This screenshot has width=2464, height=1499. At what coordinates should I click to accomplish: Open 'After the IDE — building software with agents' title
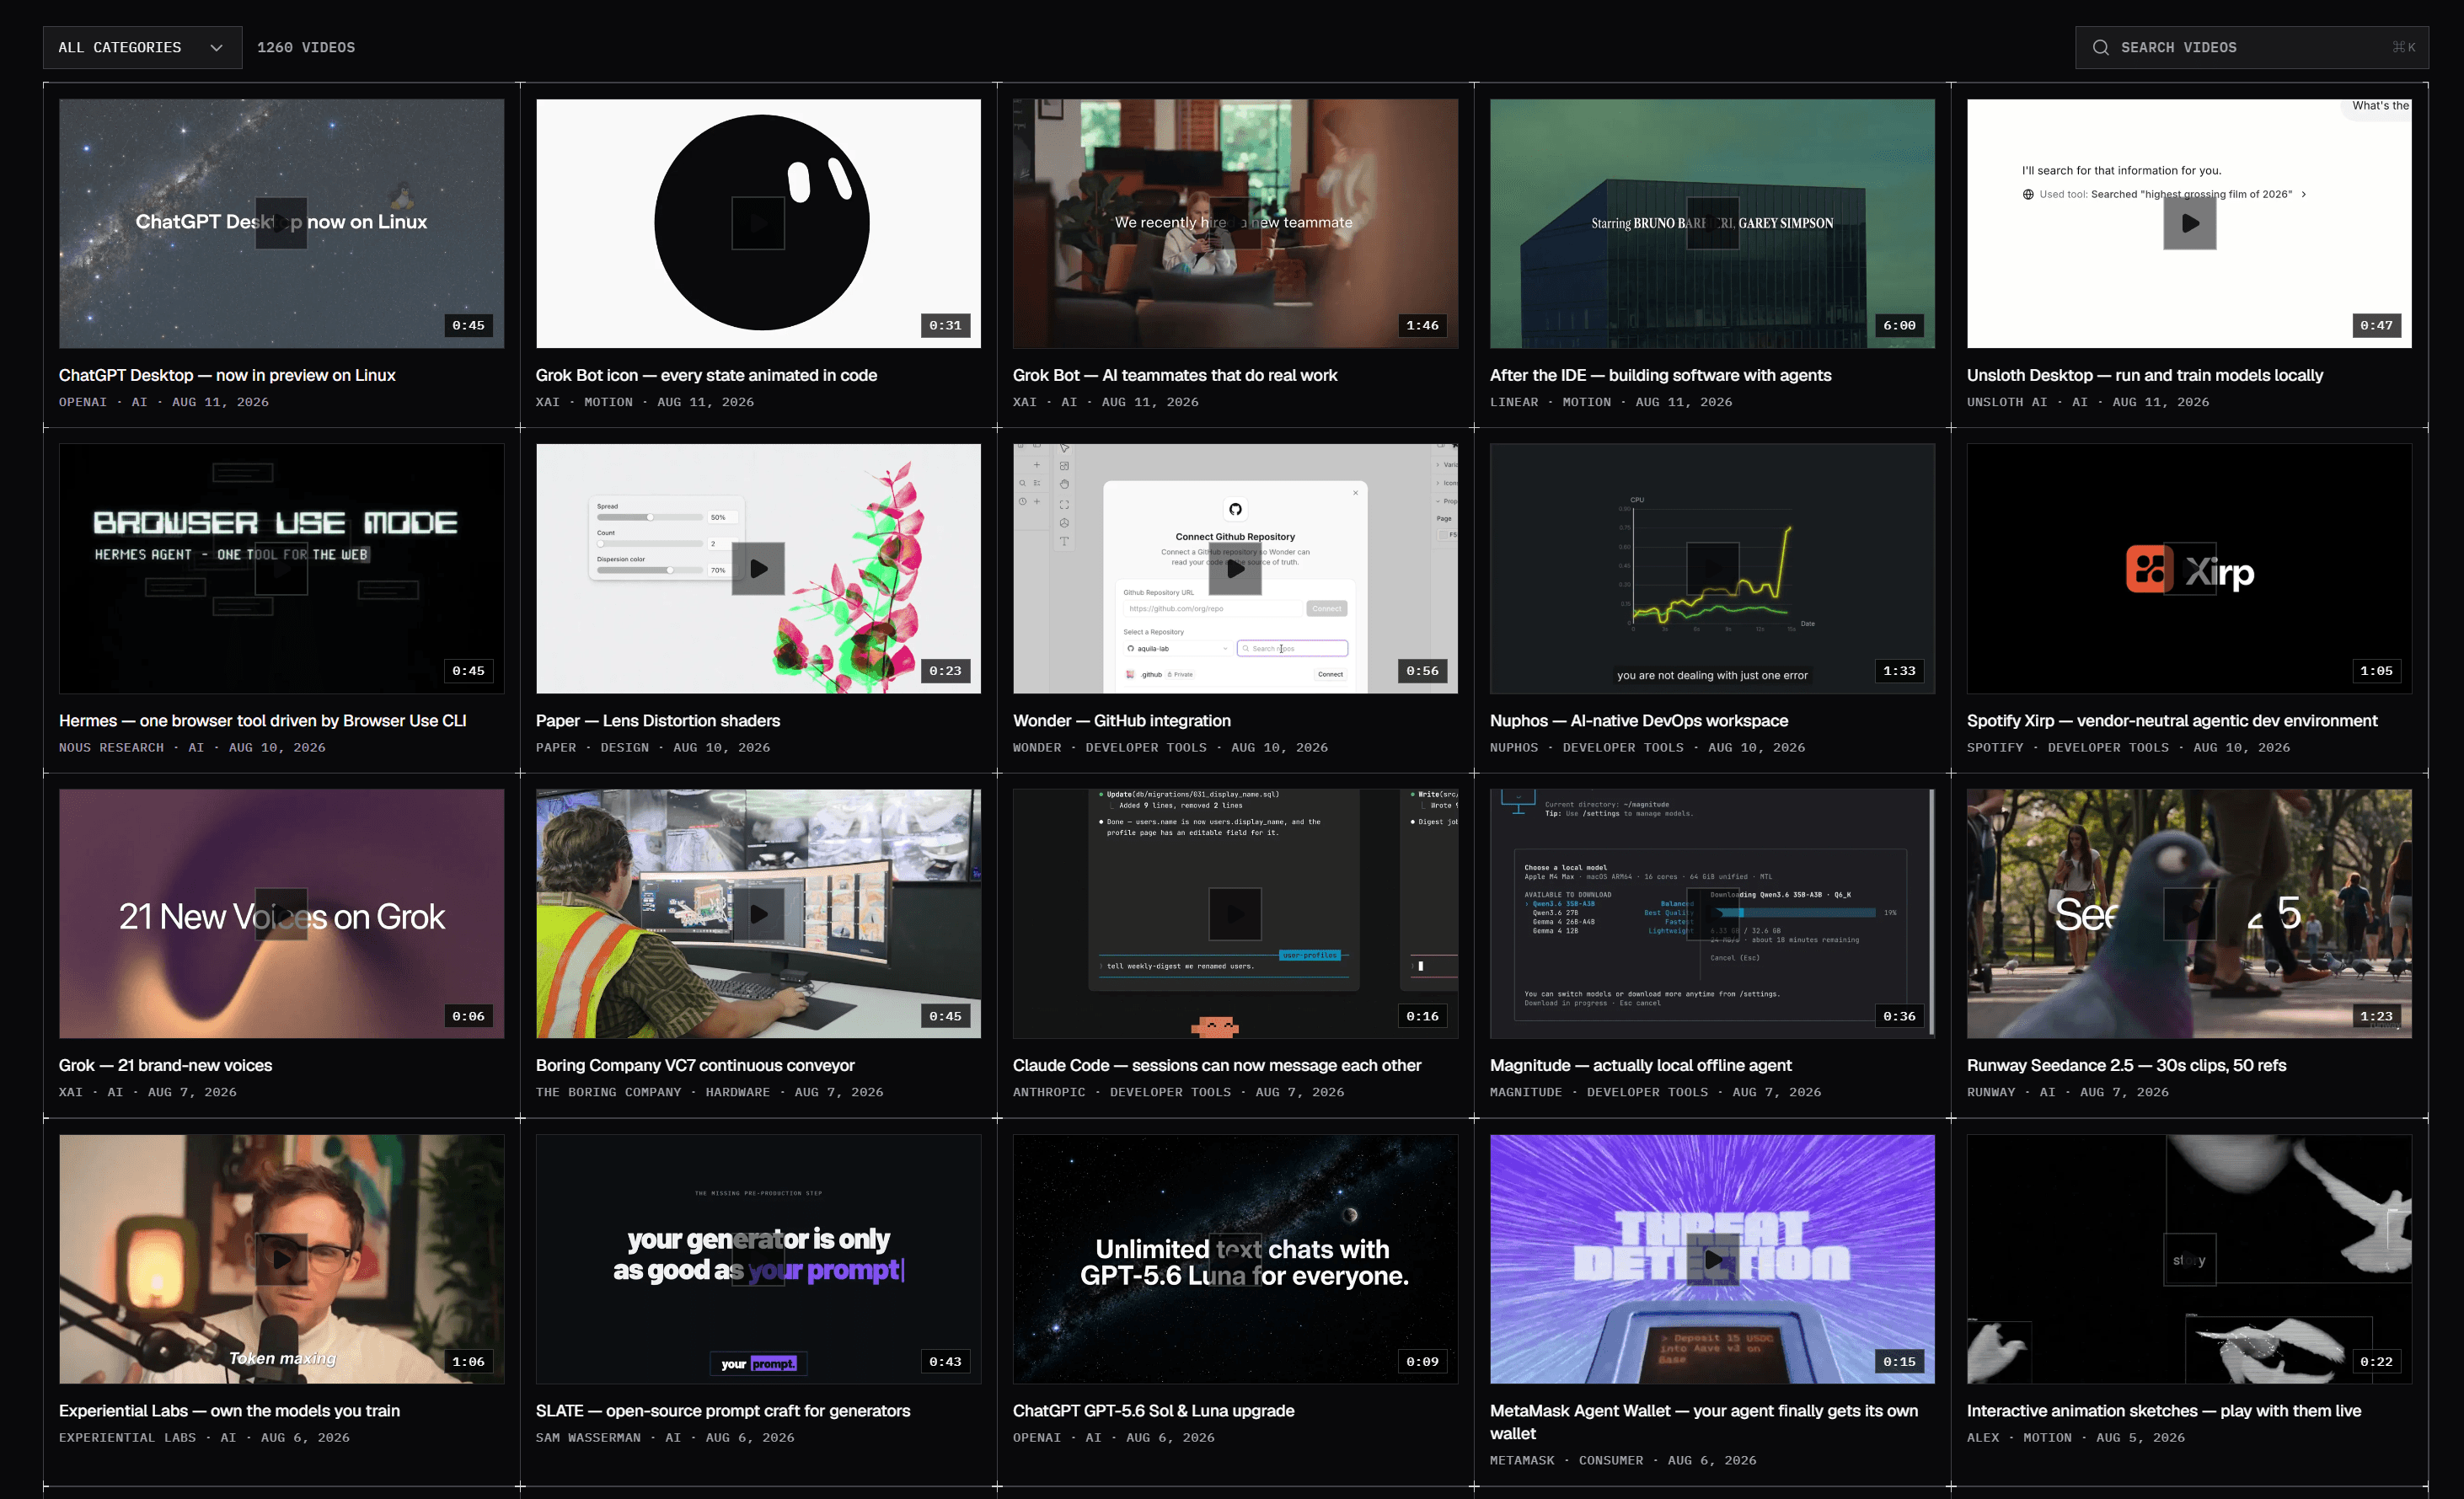tap(1660, 375)
